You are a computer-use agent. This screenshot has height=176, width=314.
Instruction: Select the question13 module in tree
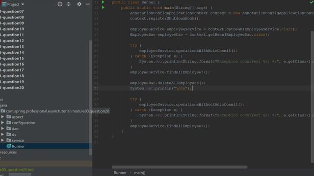point(12,46)
